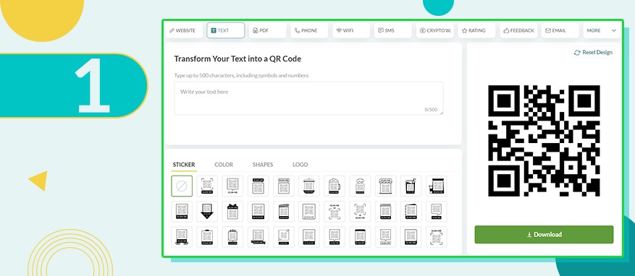Open the EMAIL QR type
The height and width of the screenshot is (276, 635).
(560, 30)
